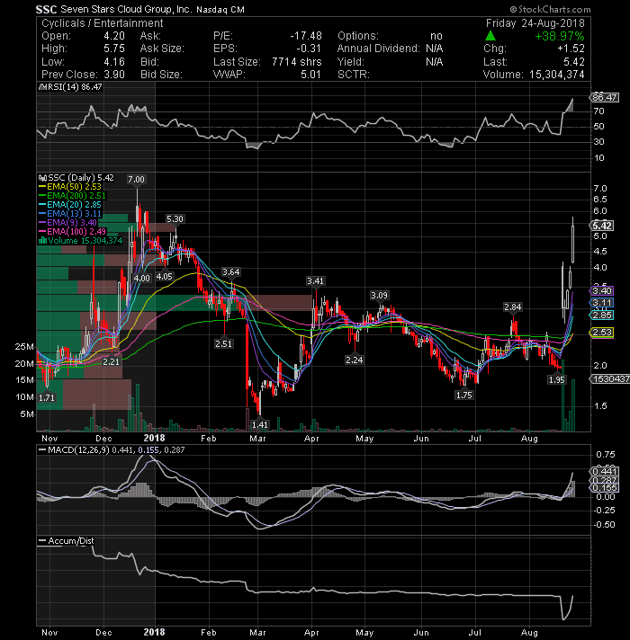Screen dimensions: 630x640
Task: Select the 2.24 low price annotation
Action: (x=355, y=360)
